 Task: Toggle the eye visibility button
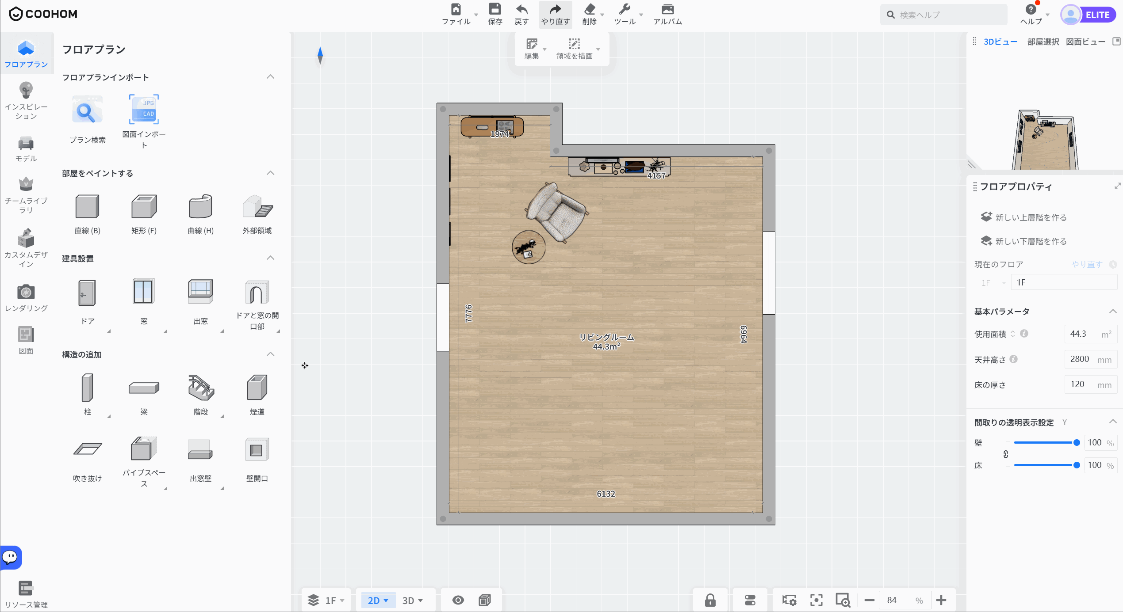(458, 600)
